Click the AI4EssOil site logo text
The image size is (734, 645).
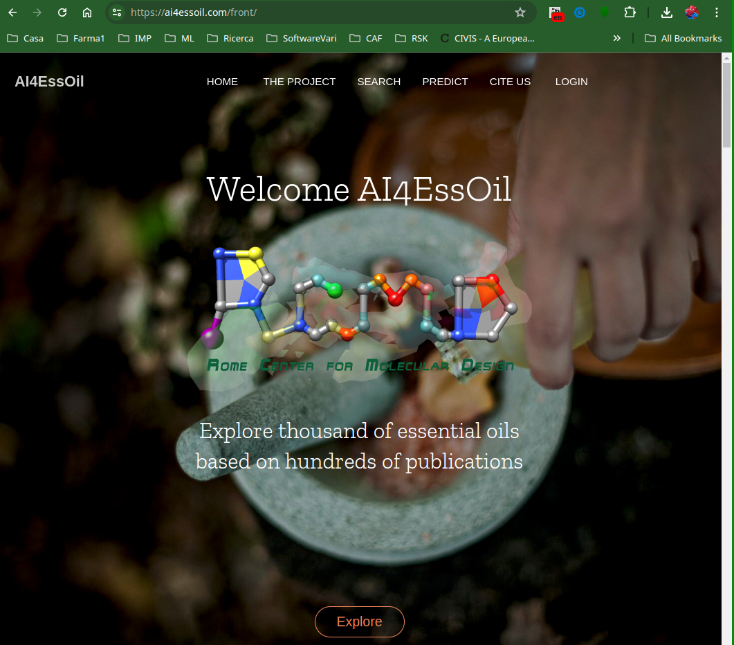click(49, 82)
